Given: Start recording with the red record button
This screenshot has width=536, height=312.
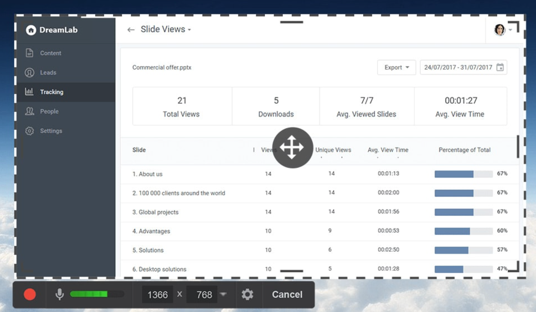Looking at the screenshot, I should [30, 294].
